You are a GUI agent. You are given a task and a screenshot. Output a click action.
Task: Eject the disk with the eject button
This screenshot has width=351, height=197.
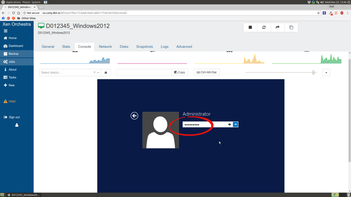106,73
